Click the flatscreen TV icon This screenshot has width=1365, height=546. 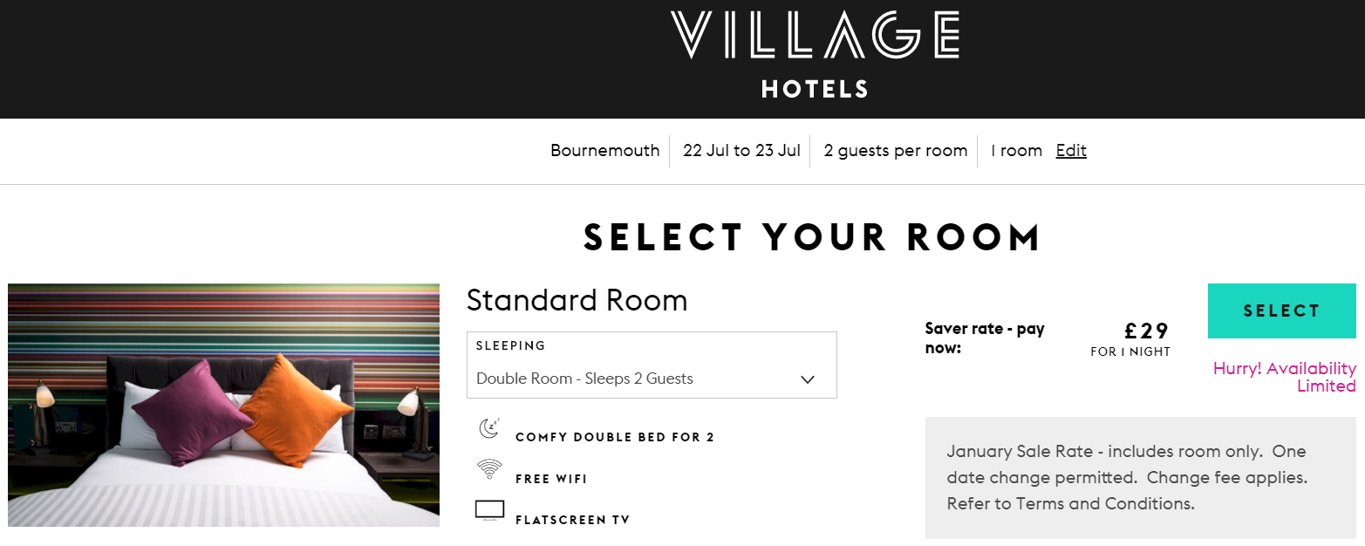pyautogui.click(x=489, y=510)
